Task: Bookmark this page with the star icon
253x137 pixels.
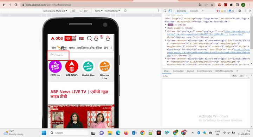Action: click(x=212, y=5)
